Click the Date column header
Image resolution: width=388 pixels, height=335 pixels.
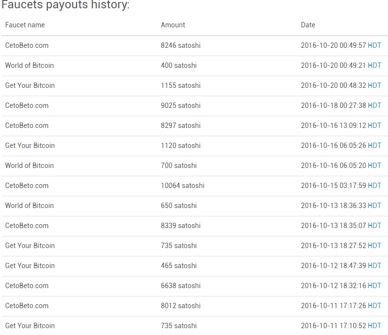(308, 25)
